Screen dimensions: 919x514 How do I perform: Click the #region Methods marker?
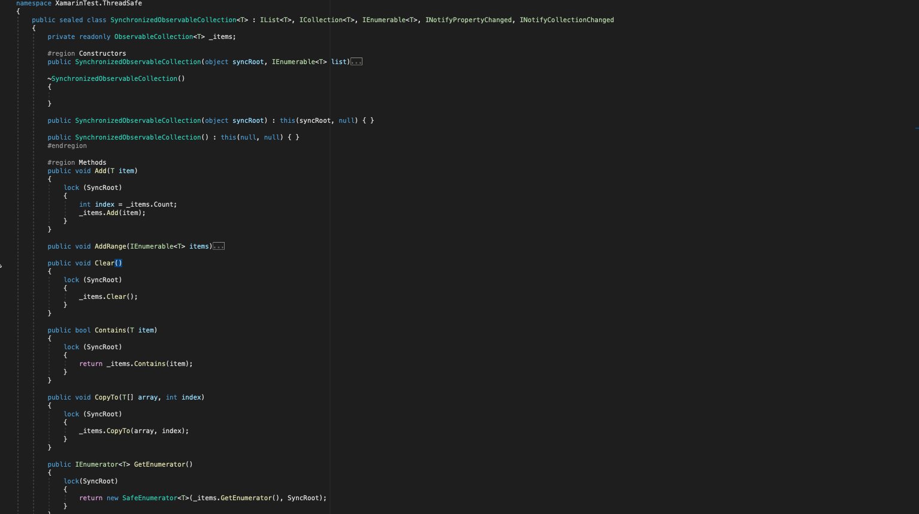[x=78, y=162]
